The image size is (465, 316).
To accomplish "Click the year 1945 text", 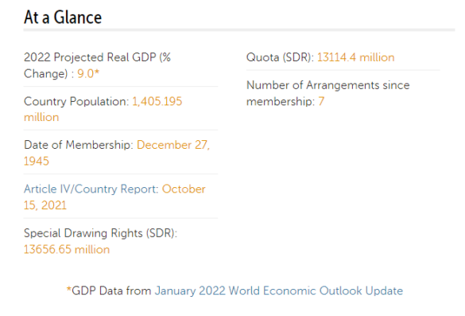I will click(37, 162).
